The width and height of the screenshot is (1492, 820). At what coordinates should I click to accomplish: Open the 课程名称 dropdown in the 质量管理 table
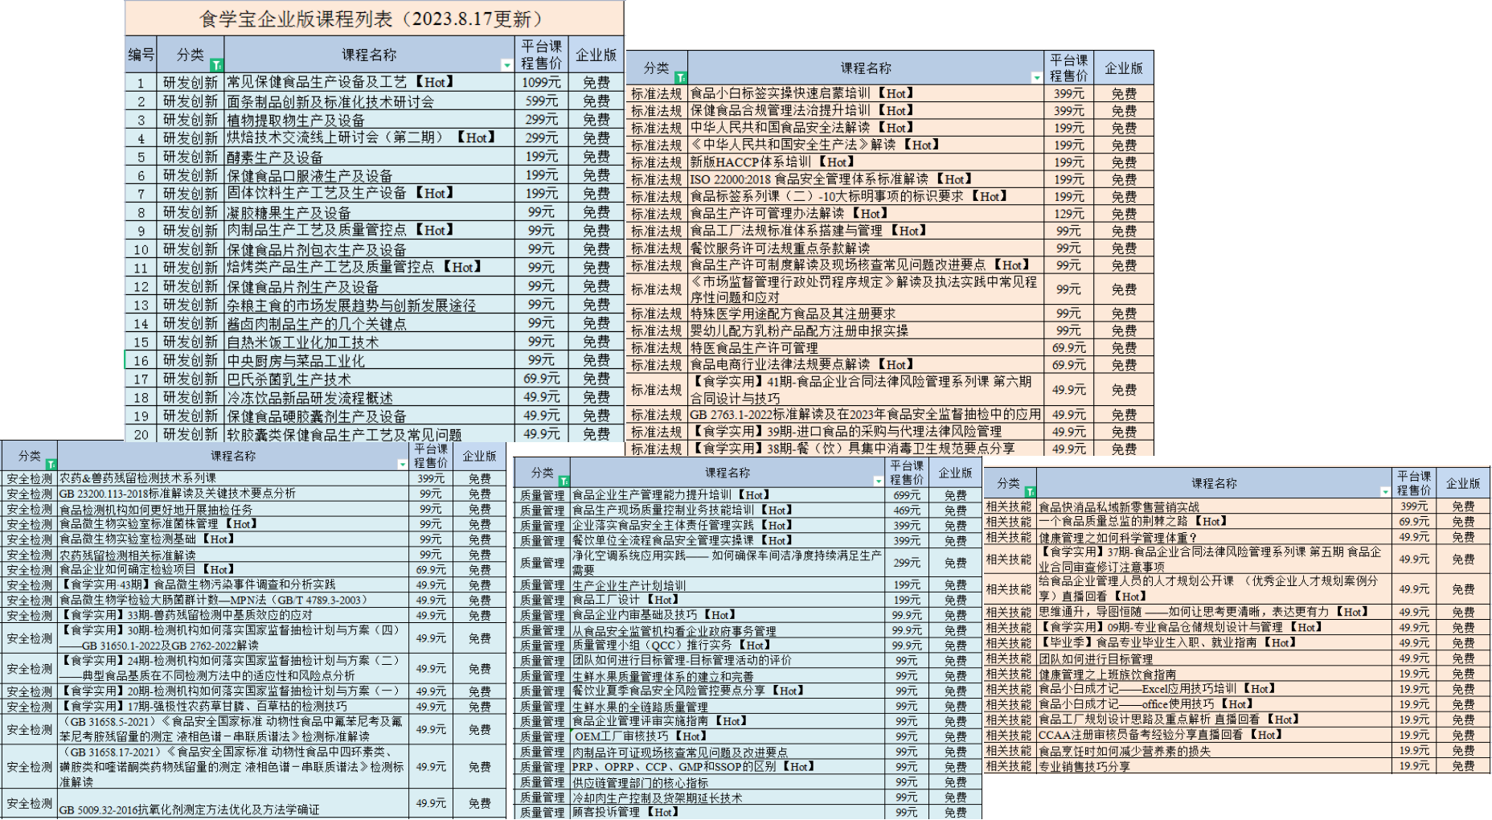pos(878,481)
